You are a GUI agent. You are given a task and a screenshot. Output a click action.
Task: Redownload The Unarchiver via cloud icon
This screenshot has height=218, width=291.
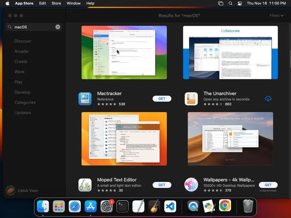pos(268,99)
